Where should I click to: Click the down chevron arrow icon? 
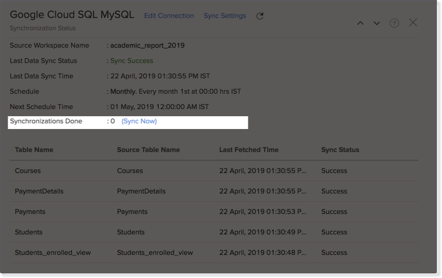(377, 23)
